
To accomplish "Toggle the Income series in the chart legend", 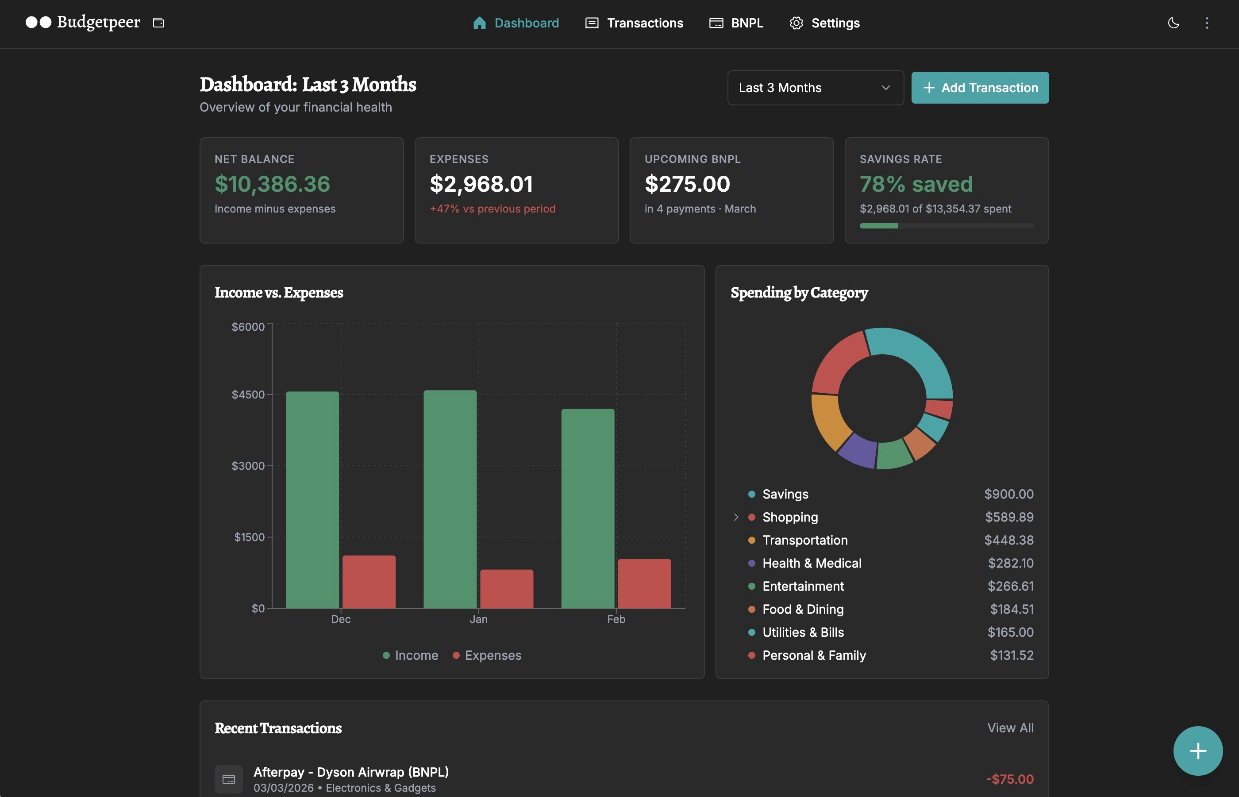I will point(411,655).
